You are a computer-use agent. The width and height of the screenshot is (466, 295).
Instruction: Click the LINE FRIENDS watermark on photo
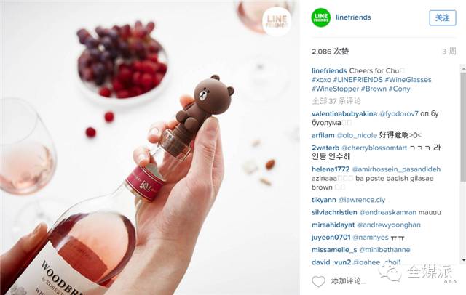(x=277, y=21)
